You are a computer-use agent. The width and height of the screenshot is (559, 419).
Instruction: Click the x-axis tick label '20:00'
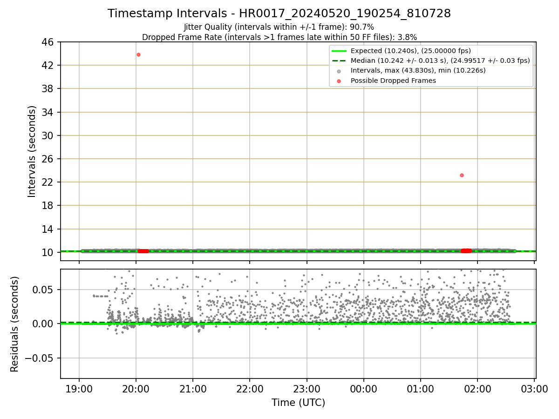(136, 389)
